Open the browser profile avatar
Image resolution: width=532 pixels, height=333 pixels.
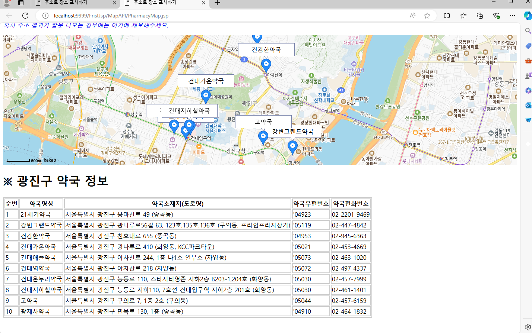[x=7, y=3]
